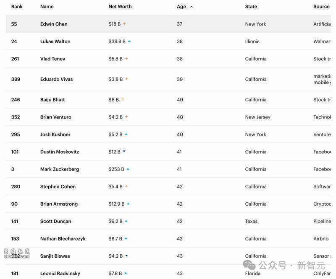
Task: Open Mark Zuckerberg's profile link
Action: (x=60, y=169)
